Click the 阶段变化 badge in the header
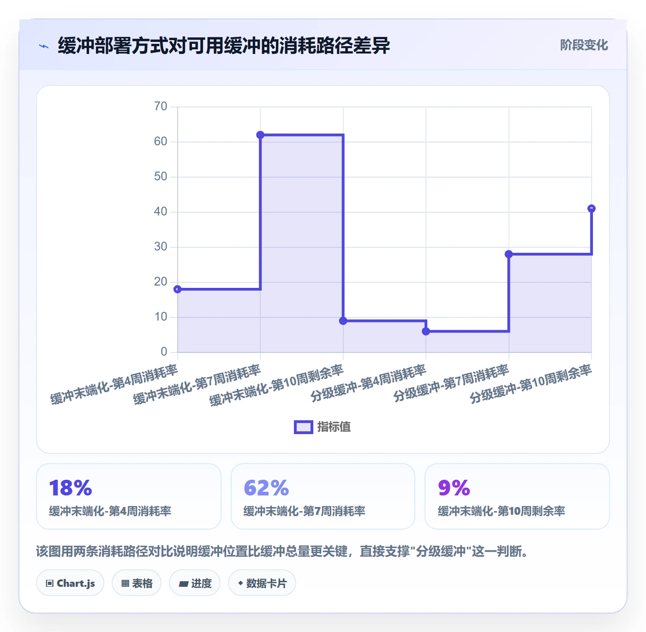 click(584, 45)
